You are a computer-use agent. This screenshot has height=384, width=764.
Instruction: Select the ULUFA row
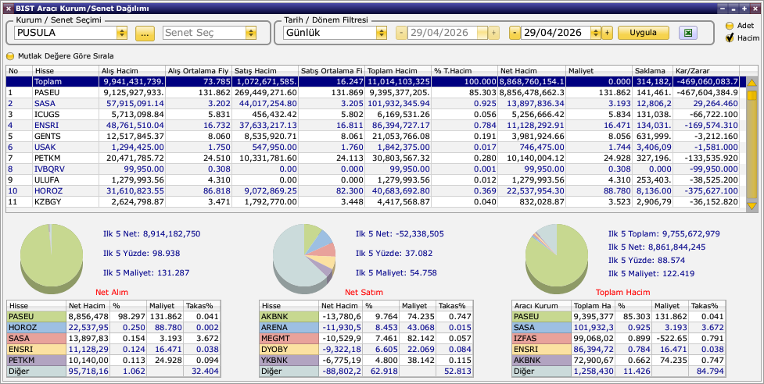373,180
